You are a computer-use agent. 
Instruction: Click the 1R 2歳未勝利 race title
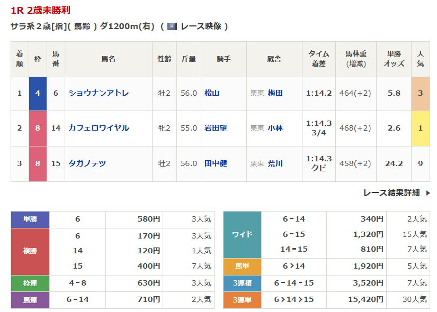point(40,10)
